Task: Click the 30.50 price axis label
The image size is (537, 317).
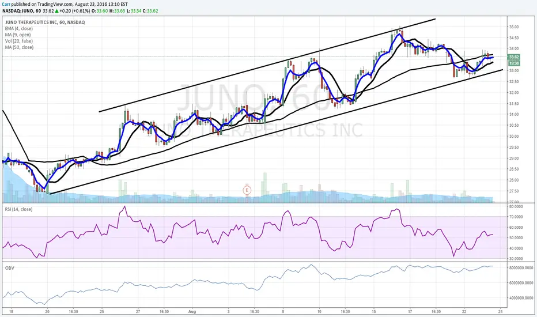Action: click(x=514, y=126)
